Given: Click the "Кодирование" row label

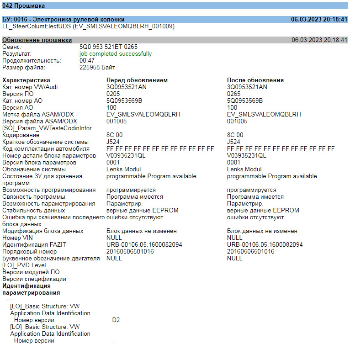Looking at the screenshot, I should [x=21, y=135].
